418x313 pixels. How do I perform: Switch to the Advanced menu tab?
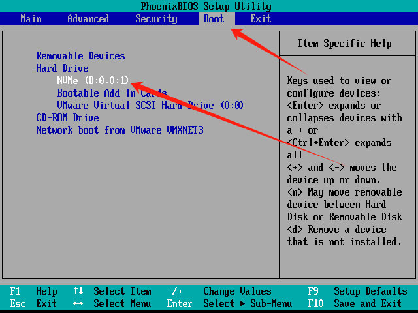pyautogui.click(x=88, y=19)
